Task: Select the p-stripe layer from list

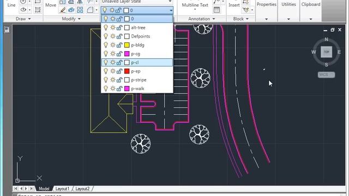Action: [x=137, y=80]
